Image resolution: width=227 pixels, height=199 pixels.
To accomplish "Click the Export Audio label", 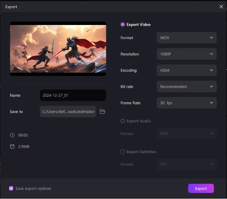I will point(139,121).
